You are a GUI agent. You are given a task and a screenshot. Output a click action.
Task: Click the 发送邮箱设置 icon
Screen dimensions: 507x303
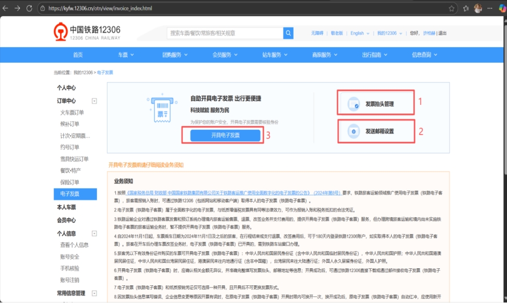(353, 131)
